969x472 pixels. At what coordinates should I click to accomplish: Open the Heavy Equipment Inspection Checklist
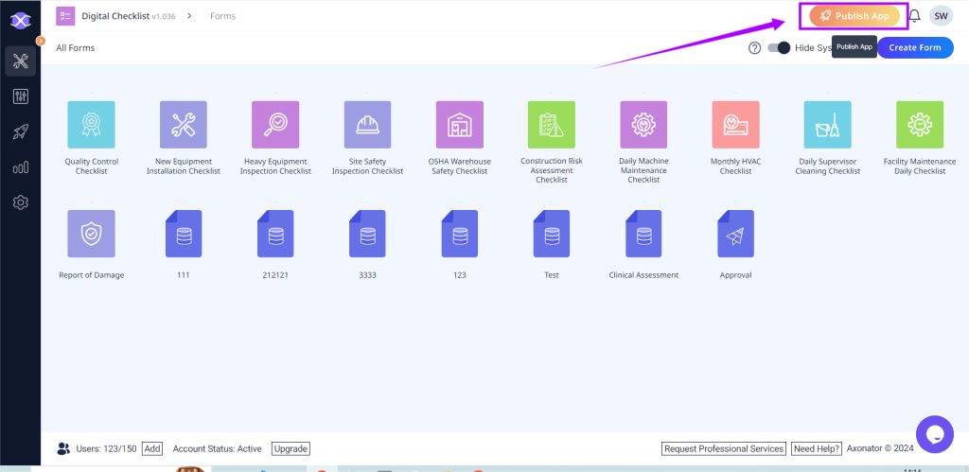point(274,125)
